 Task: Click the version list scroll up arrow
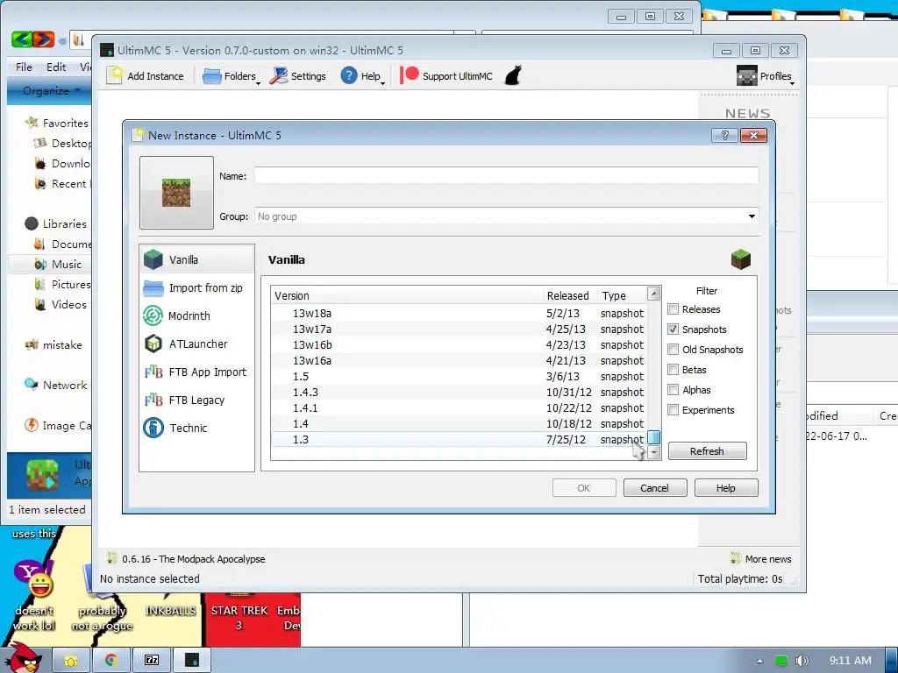pos(653,294)
